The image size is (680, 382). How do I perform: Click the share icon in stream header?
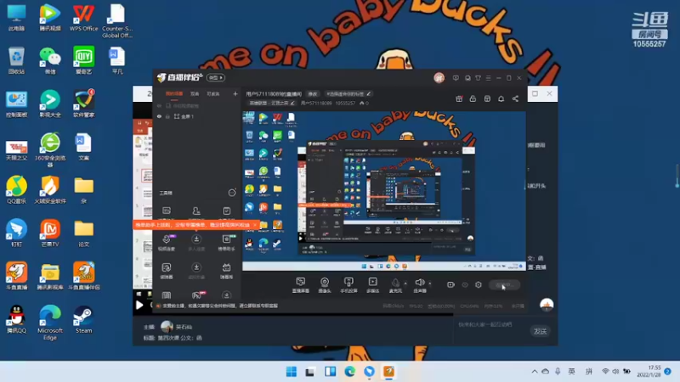515,98
